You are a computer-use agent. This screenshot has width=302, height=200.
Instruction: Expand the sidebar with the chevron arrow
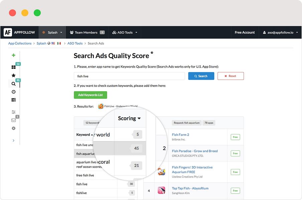click(x=13, y=141)
